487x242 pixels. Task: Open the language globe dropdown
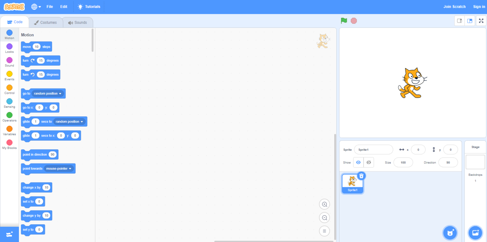(36, 6)
